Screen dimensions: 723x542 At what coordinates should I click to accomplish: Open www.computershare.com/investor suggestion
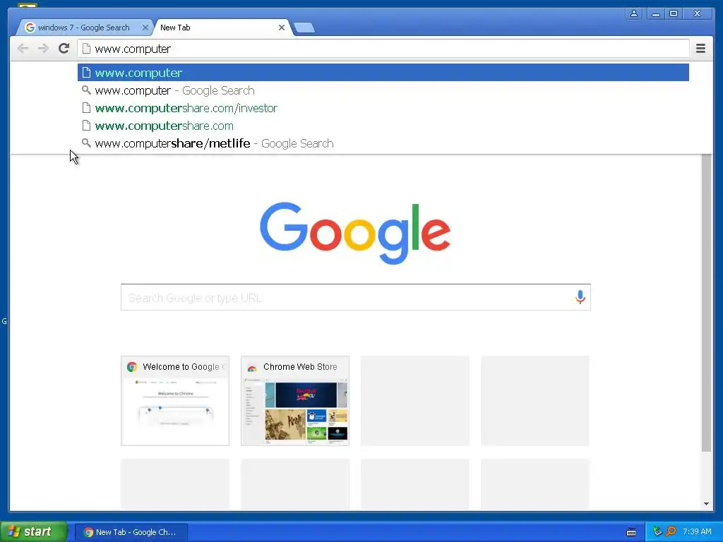tap(383, 108)
